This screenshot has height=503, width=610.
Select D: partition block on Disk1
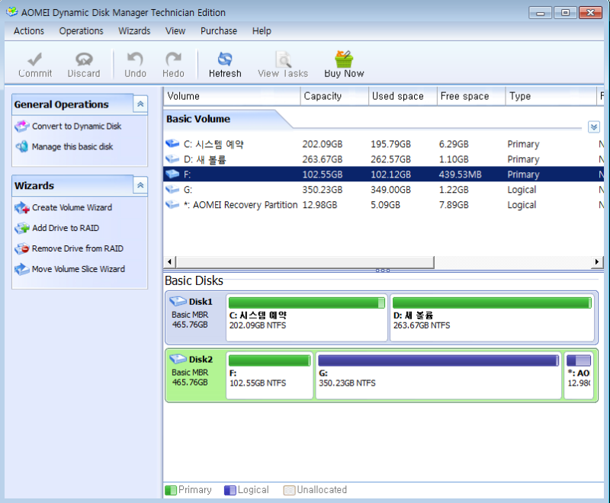492,318
